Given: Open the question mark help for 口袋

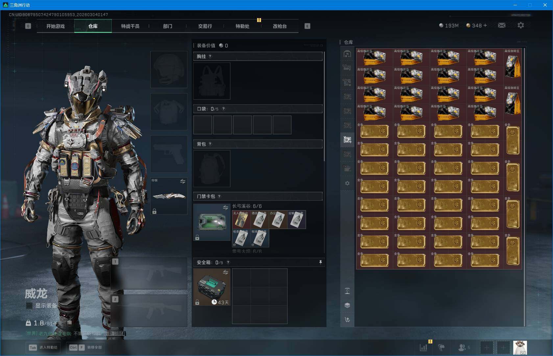Looking at the screenshot, I should pos(224,109).
